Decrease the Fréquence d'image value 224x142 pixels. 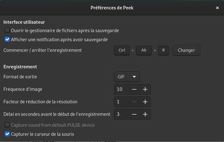tap(134, 89)
